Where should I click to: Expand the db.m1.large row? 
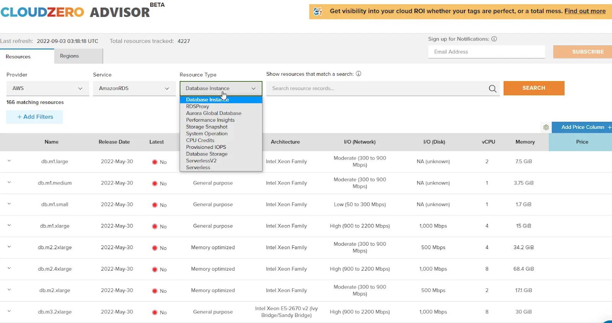click(9, 161)
